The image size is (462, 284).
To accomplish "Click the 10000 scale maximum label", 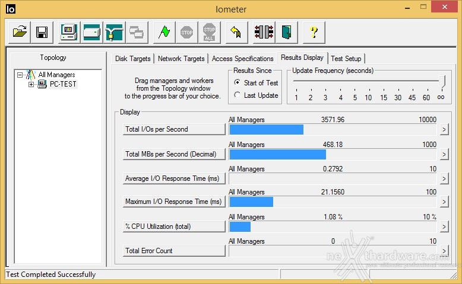I will (x=428, y=120).
